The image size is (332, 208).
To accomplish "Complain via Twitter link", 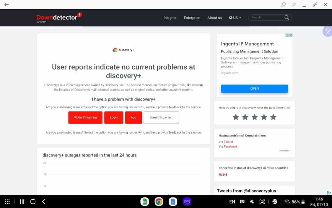I will [230, 142].
